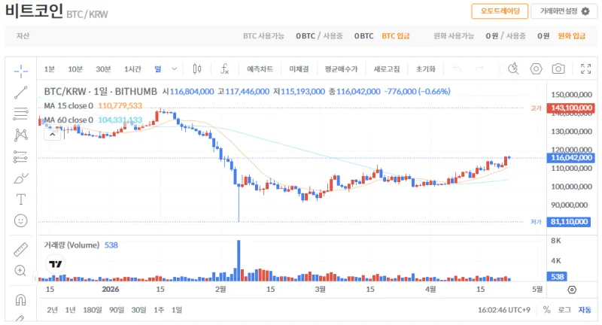Toggle the percent % scale

click(x=547, y=310)
